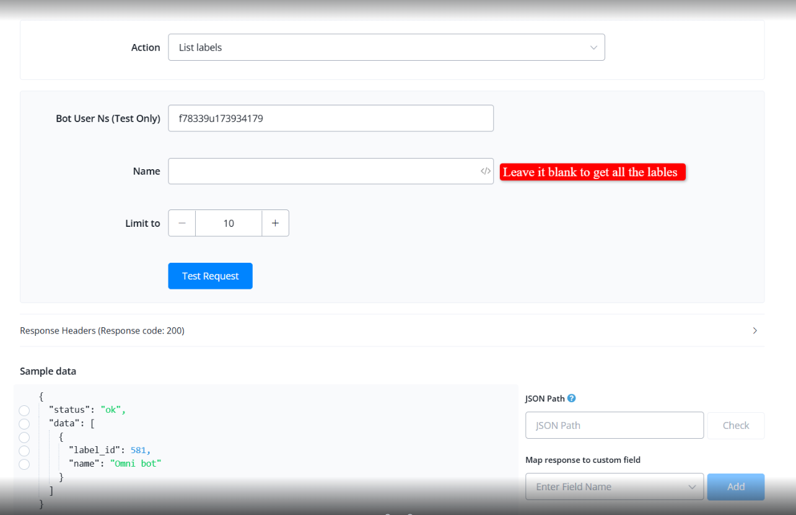The width and height of the screenshot is (796, 515).
Task: Increase Limit to with the plus button
Action: point(275,223)
